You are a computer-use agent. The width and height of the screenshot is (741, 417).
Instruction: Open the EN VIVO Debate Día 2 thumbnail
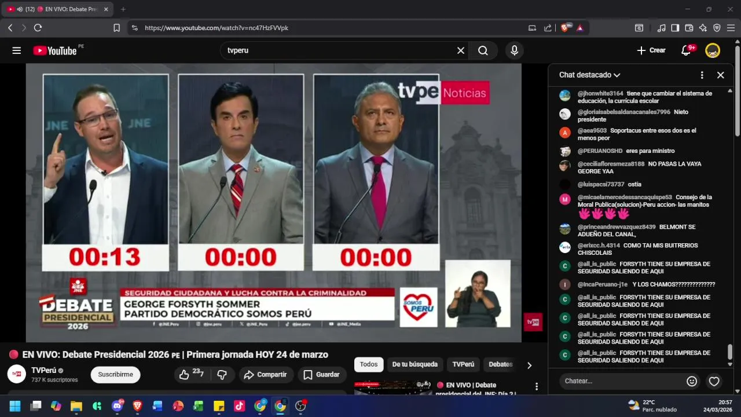393,387
